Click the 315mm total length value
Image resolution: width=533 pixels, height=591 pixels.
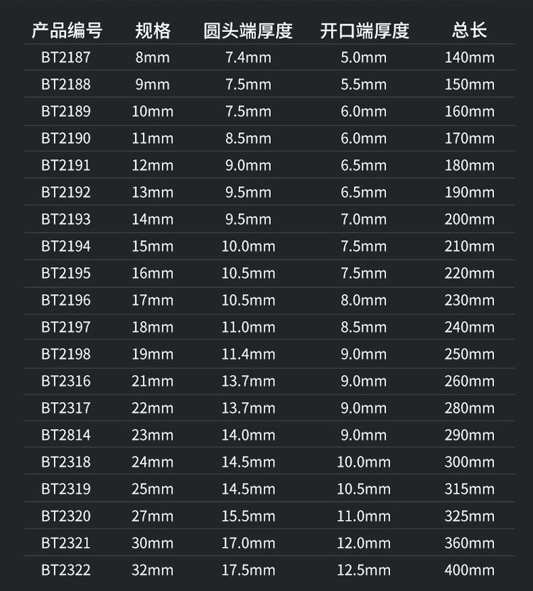pyautogui.click(x=469, y=489)
